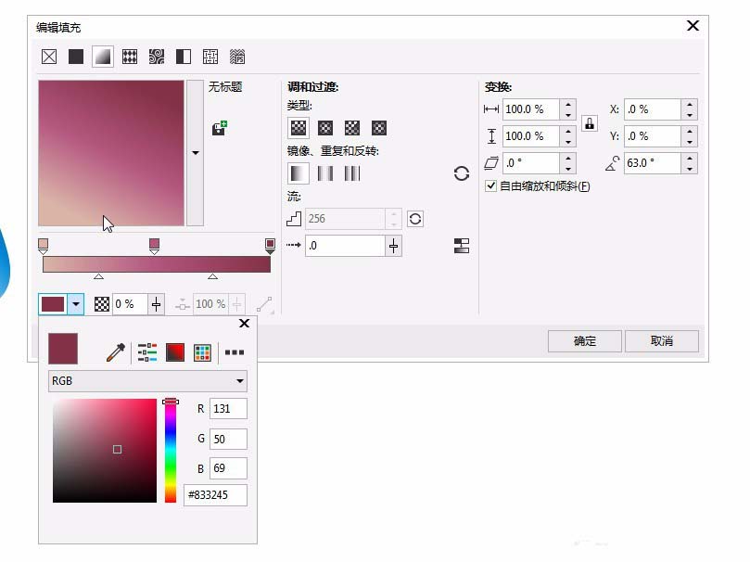Open more color options menu

[x=235, y=352]
